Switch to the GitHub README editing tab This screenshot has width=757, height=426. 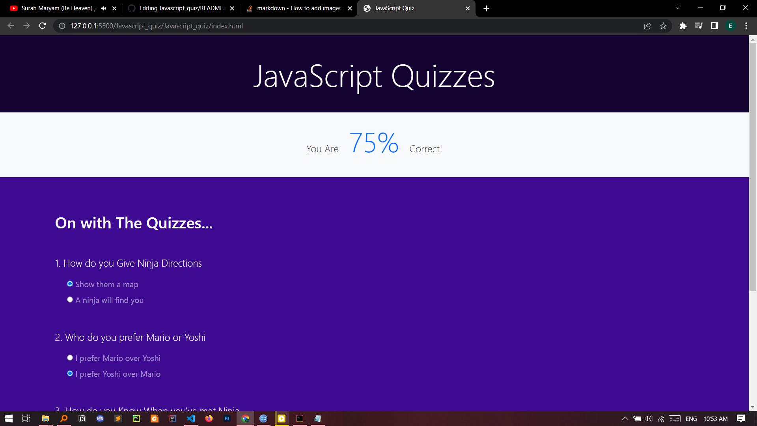pos(177,8)
